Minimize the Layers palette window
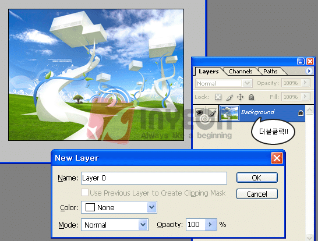The image size is (318, 241). [301, 61]
